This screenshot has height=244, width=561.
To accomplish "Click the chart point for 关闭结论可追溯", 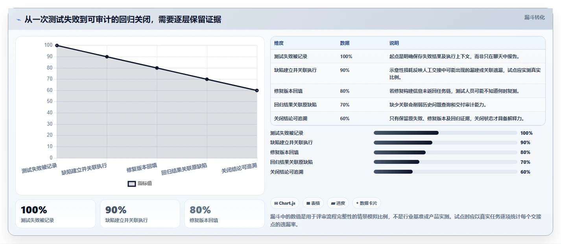I will [257, 90].
